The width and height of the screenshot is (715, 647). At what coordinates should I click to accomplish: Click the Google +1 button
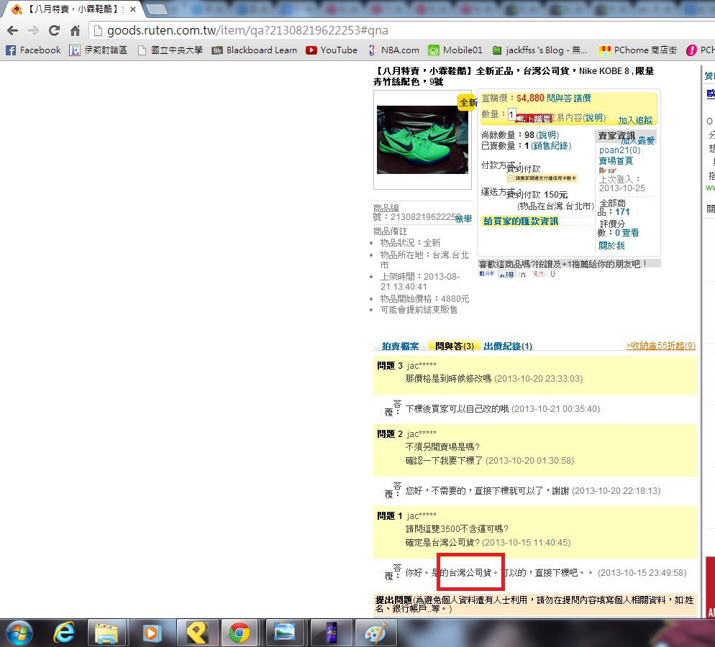pyautogui.click(x=539, y=273)
